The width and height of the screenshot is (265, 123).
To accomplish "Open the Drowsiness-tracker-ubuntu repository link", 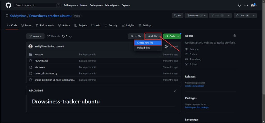I will point(50,16).
